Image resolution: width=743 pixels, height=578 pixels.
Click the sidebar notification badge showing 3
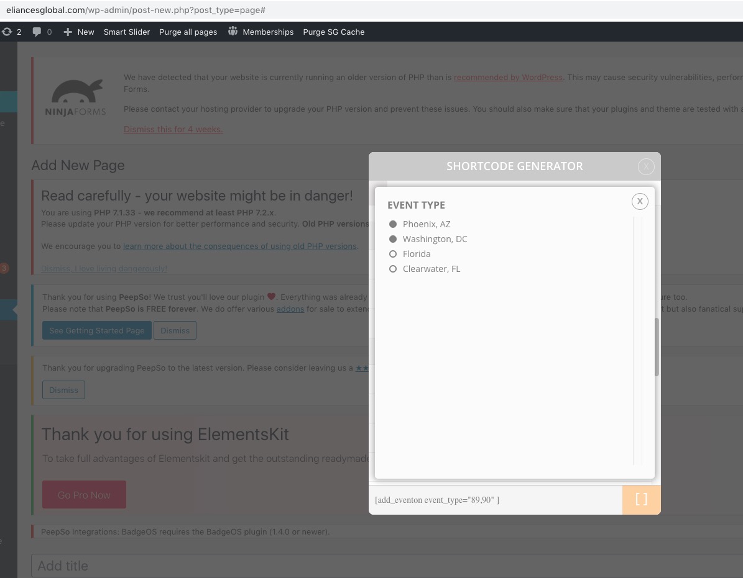point(4,268)
